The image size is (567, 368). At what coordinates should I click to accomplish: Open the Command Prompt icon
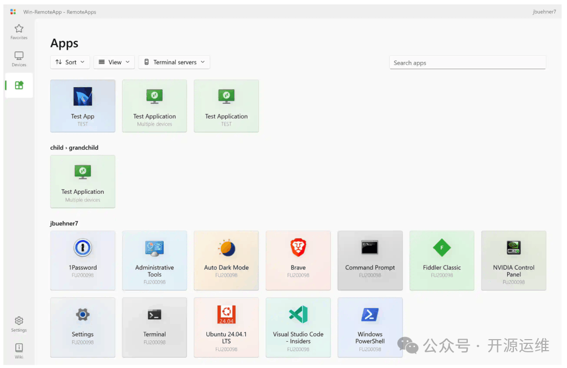[370, 248]
